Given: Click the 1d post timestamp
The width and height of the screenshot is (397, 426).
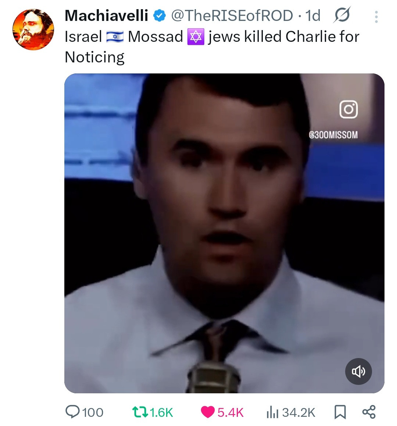Looking at the screenshot, I should coord(313,16).
